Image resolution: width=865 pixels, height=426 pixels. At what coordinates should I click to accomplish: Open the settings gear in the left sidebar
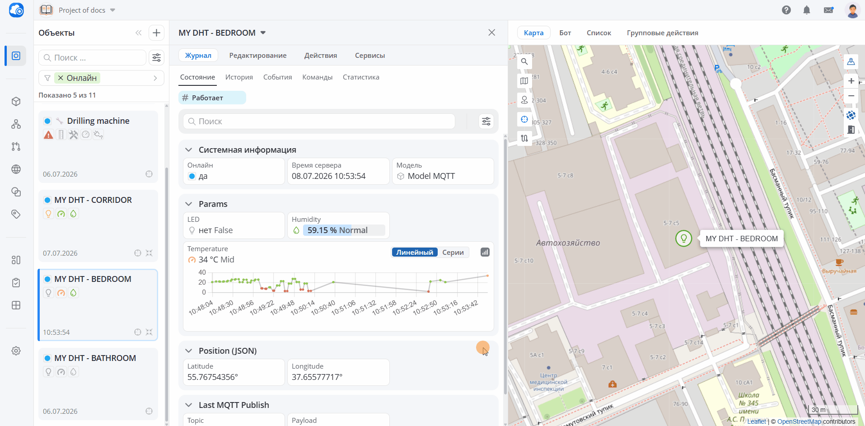click(x=16, y=351)
